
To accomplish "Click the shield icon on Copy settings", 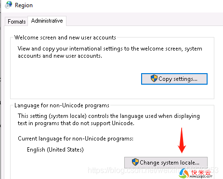I will [154, 78].
